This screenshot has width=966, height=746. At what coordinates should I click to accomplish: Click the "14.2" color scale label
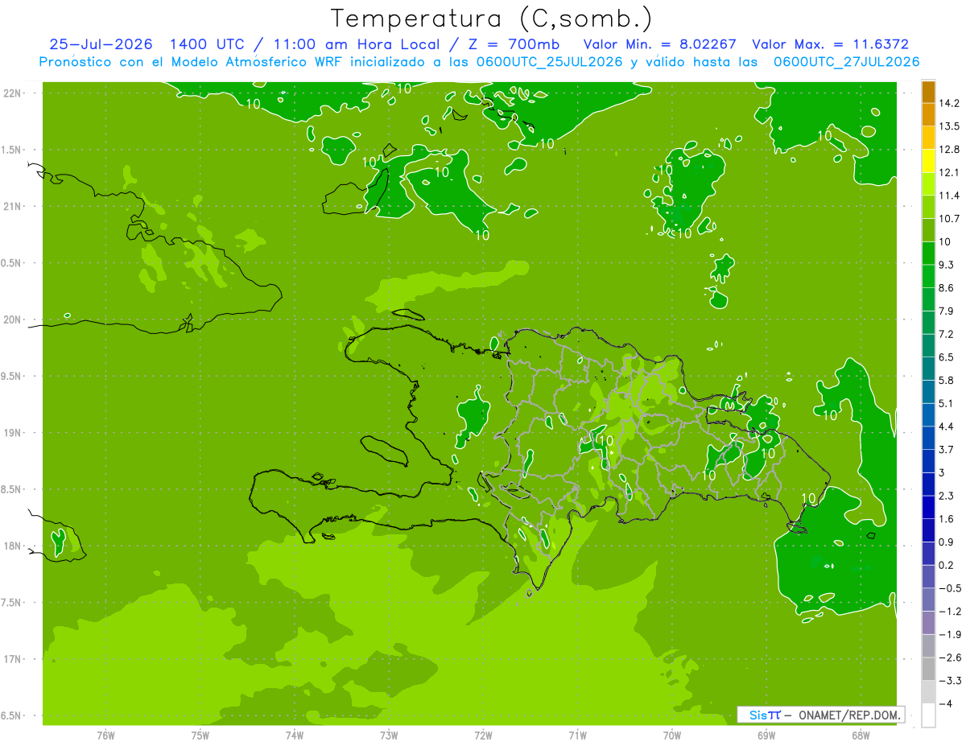[x=949, y=104]
